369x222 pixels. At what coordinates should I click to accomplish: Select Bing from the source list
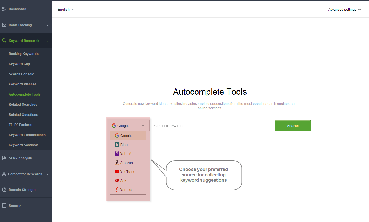pos(128,145)
